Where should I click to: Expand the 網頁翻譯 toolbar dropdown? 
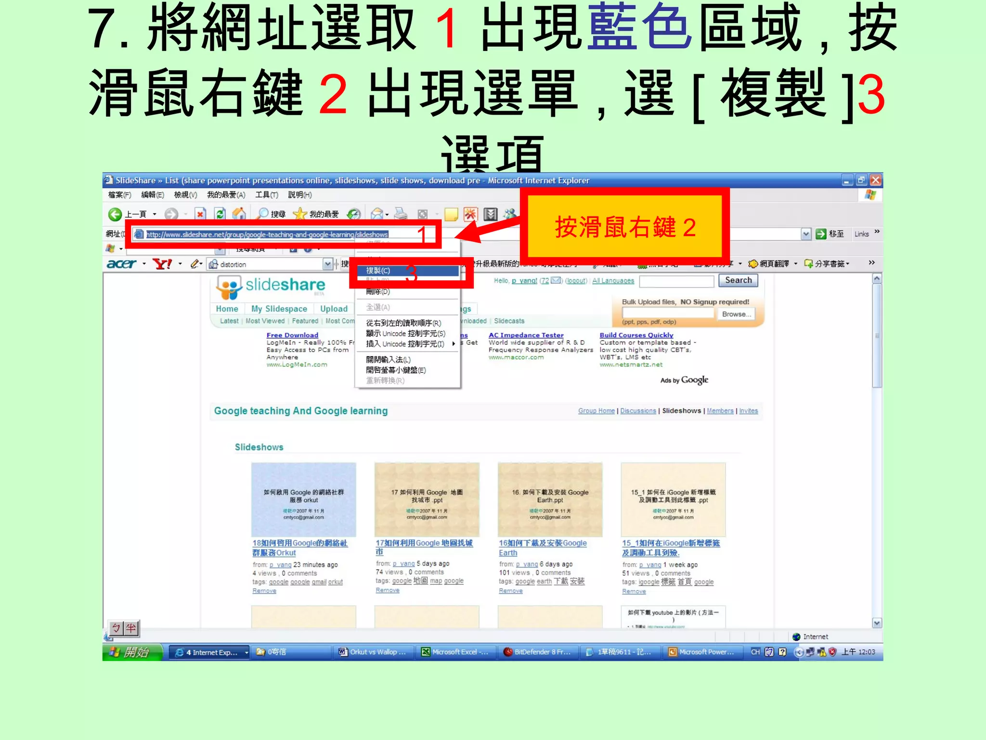click(795, 264)
